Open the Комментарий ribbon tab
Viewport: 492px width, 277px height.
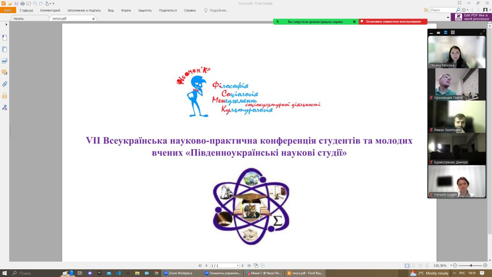[x=50, y=10]
